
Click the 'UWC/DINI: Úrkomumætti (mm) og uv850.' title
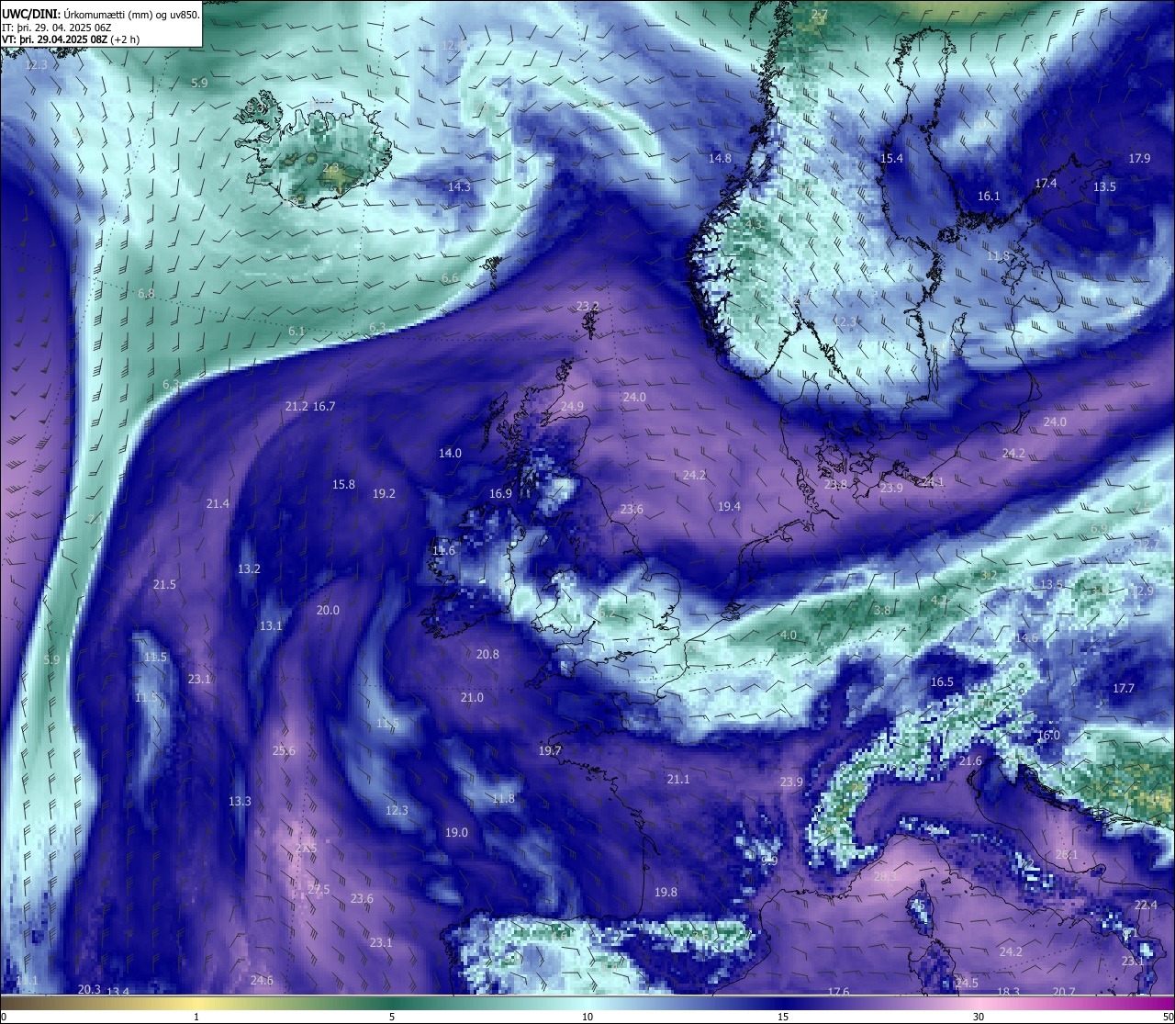click(x=101, y=14)
